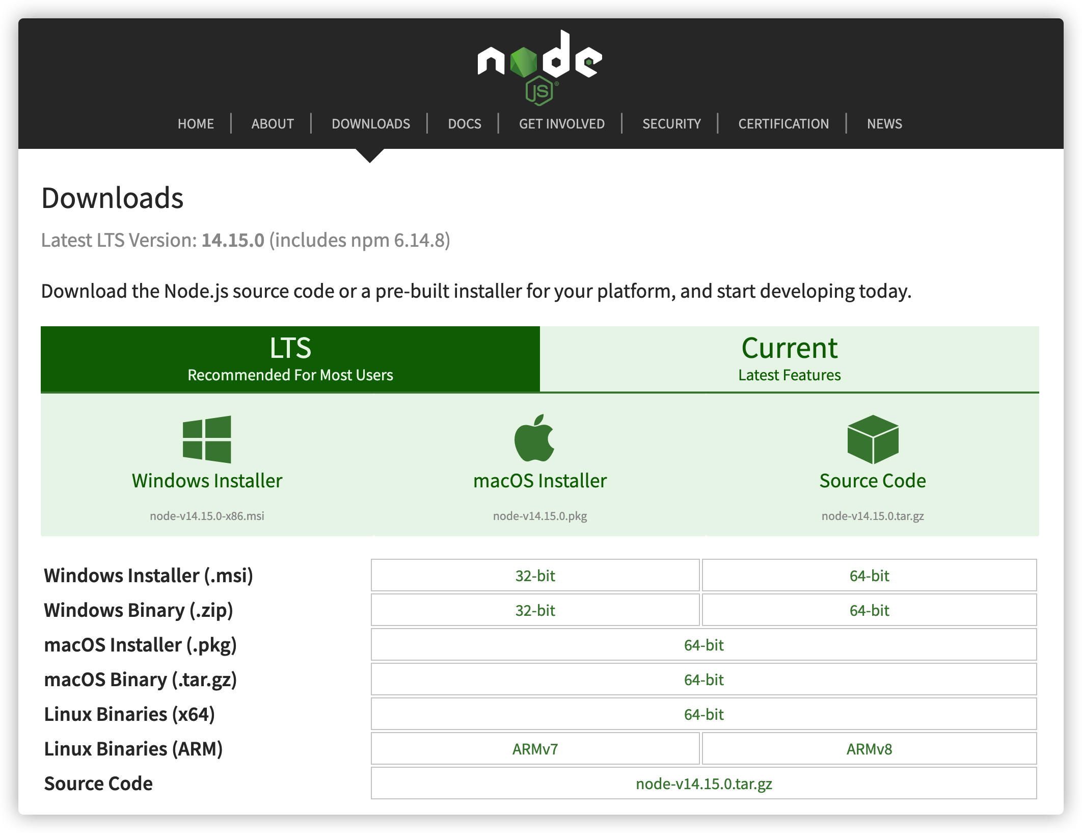Screen dimensions: 1082x833
Task: Download 64-bit macOS Installer (.pkg)
Action: pos(704,645)
